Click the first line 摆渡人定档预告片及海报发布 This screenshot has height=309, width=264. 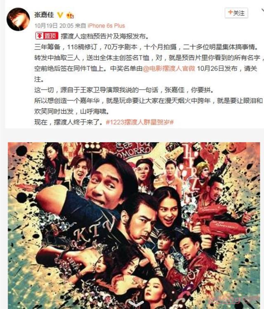[x=104, y=36]
